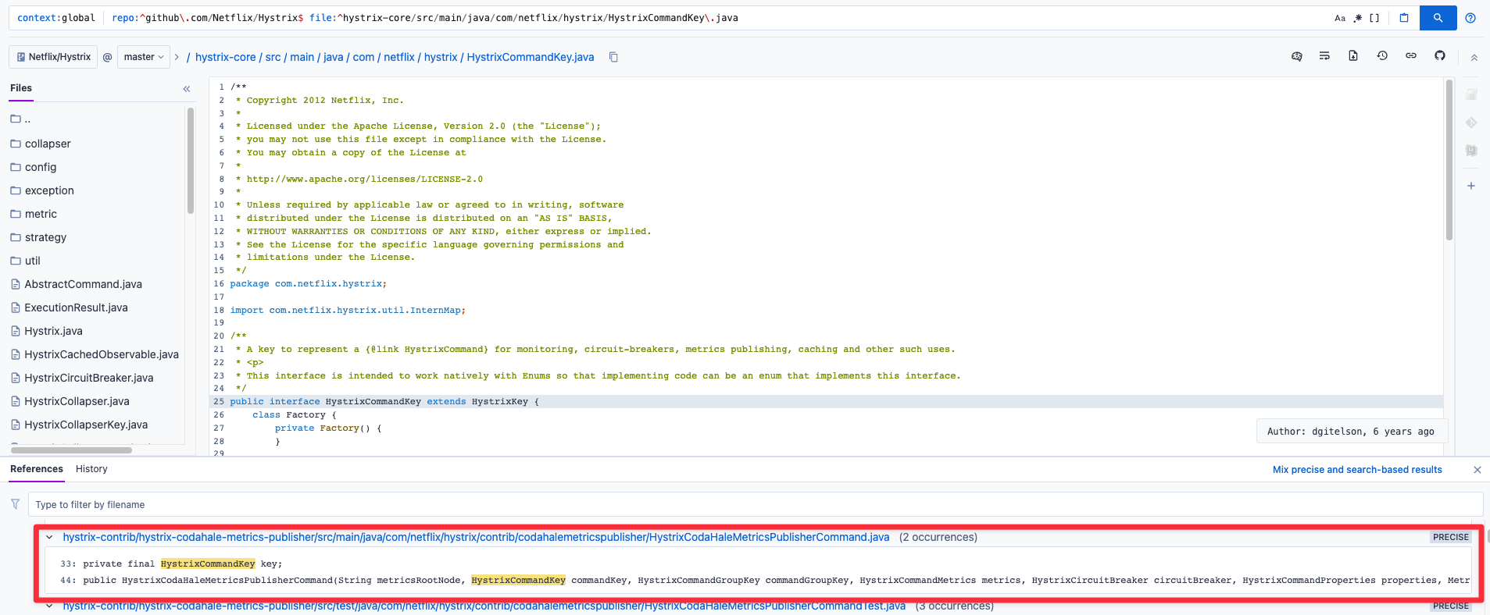Click the file tree horizontal scrollbar
This screenshot has width=1490, height=615.
(71, 450)
